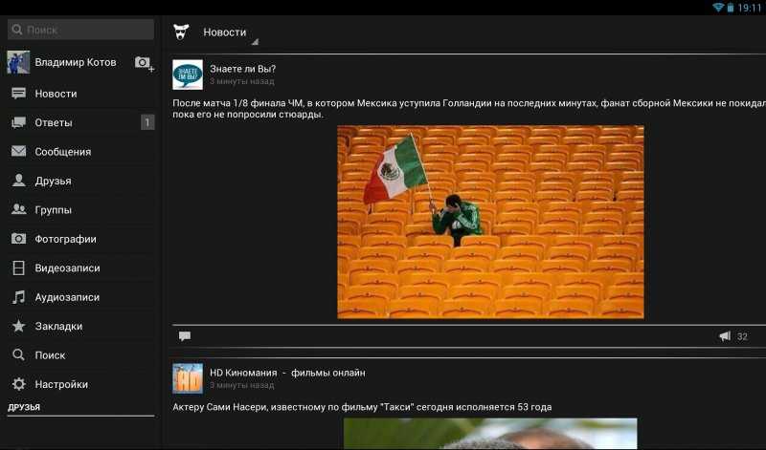Click the repost count 32
Screen dimensions: 766x450
pos(743,336)
